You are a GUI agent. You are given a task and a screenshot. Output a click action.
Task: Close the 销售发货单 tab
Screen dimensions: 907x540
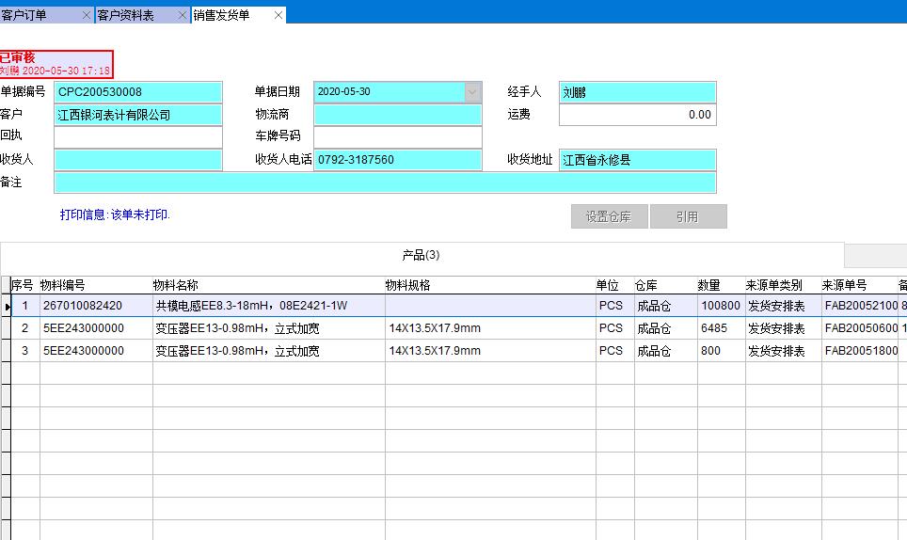point(278,15)
